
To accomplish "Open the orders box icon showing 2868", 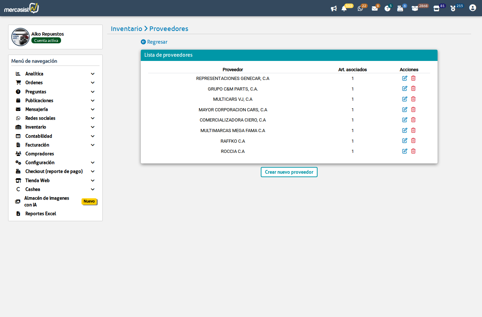I will point(415,8).
